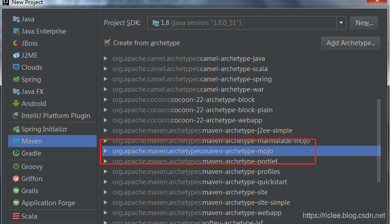
Task: Select Java Enterprise project type
Action: (52, 31)
